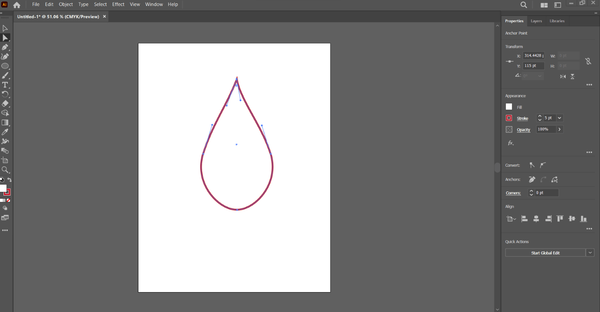Select the Direct Selection tool

point(5,38)
